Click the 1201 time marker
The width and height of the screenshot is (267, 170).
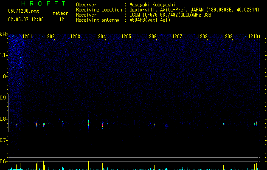[x=27, y=36]
